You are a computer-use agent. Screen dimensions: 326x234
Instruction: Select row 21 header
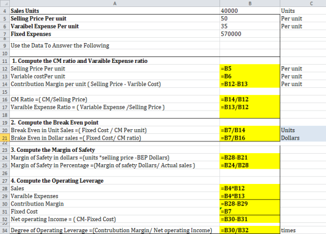[5, 138]
